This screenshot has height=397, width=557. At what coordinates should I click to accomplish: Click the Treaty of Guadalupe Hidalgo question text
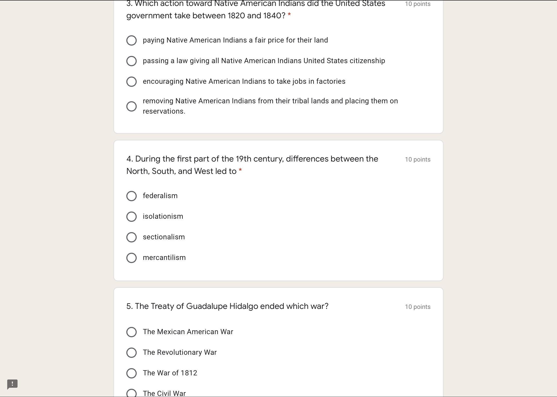[227, 306]
